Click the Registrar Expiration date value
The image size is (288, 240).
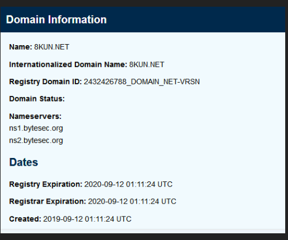click(132, 201)
